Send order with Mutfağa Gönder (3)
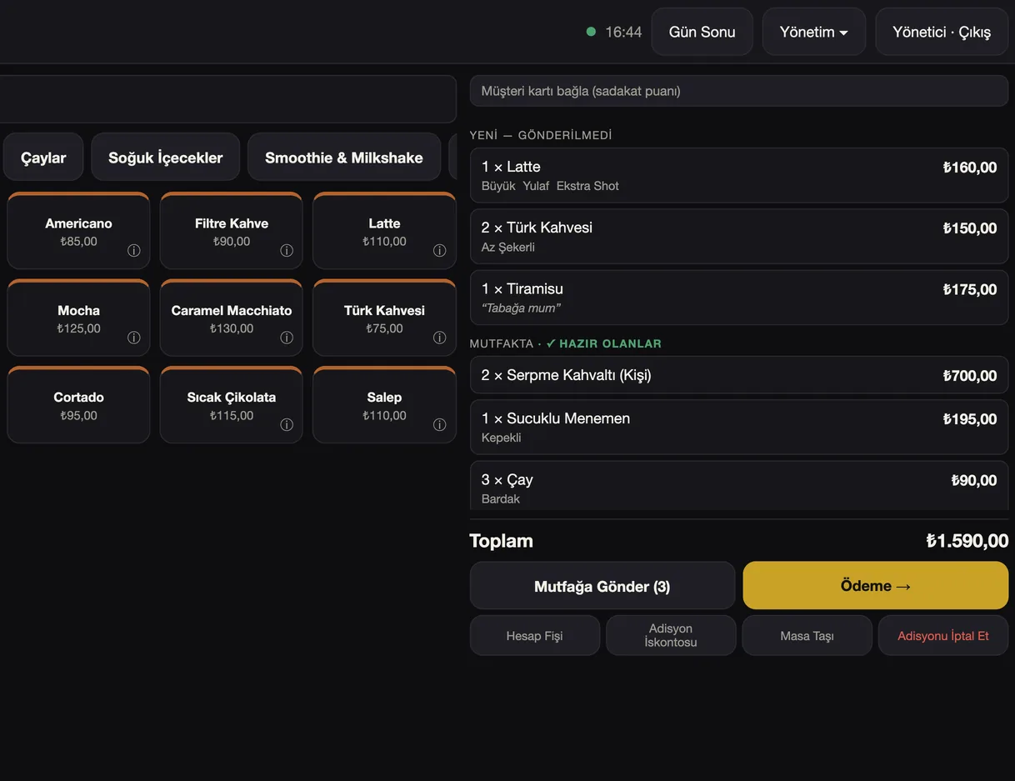 [x=602, y=586]
